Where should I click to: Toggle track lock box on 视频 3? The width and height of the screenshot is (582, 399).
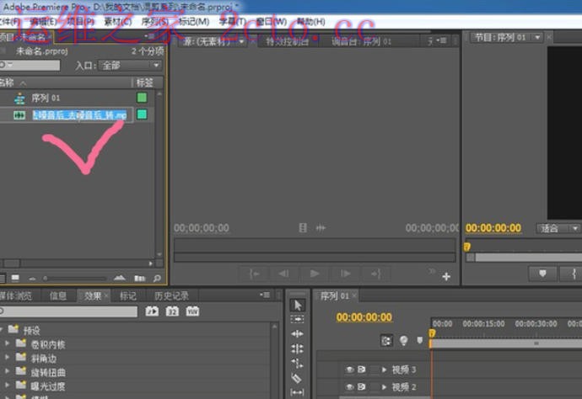[375, 370]
